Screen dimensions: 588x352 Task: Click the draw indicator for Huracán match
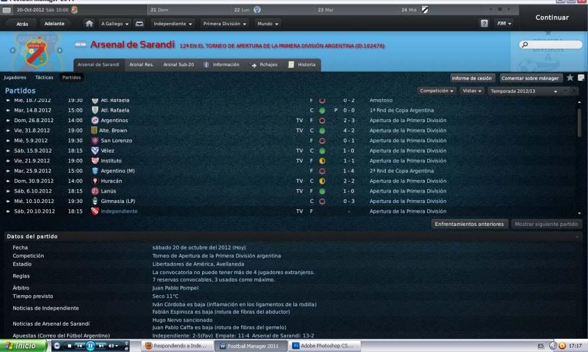(322, 181)
